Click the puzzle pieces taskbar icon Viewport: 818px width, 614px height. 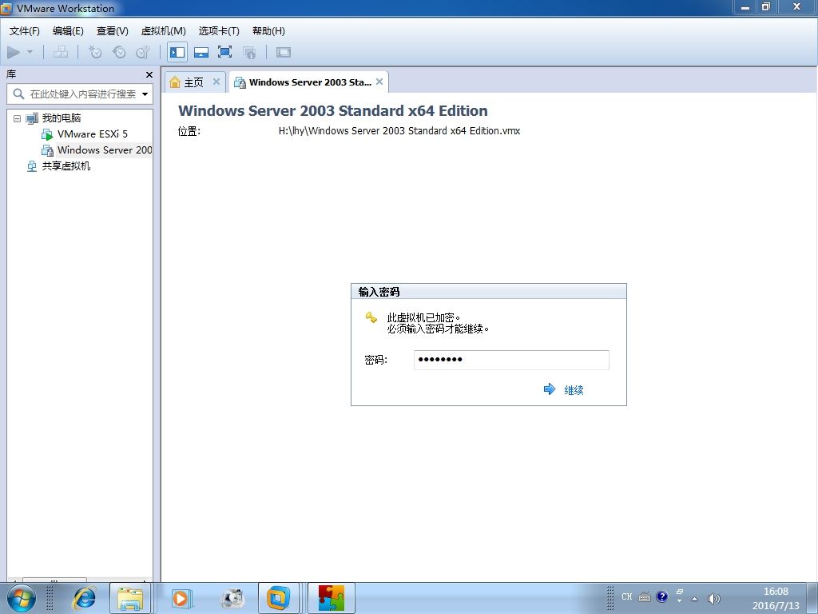[332, 598]
